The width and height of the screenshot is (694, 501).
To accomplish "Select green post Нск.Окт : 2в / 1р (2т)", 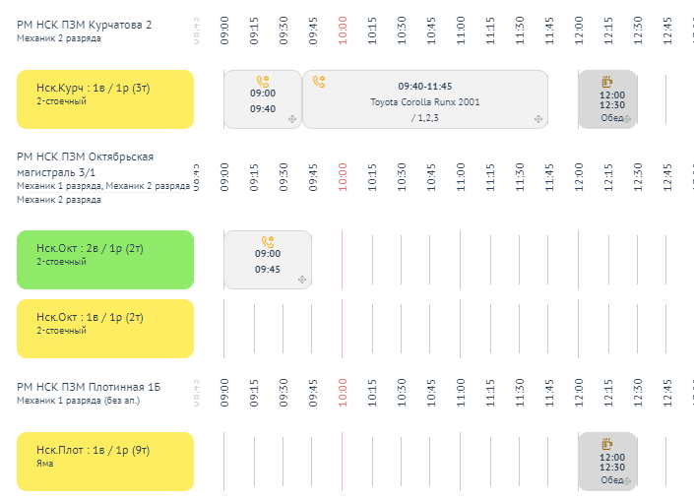I will [x=105, y=260].
